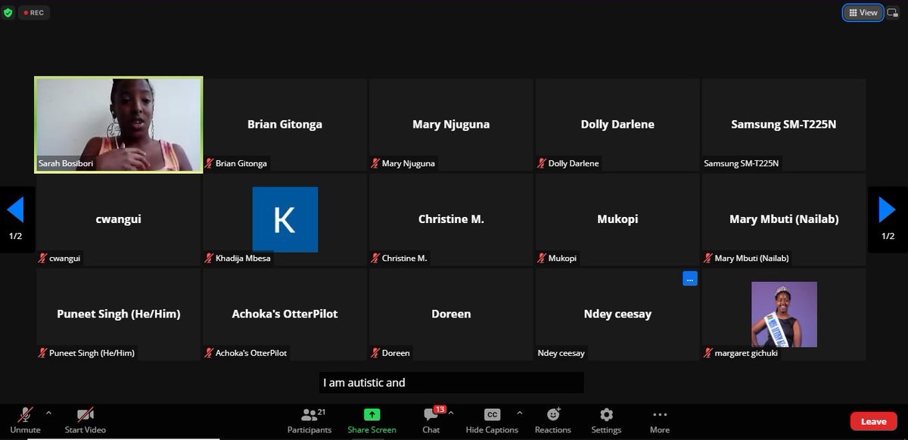Open the Reactions menu
This screenshot has width=908, height=440.
coord(553,420)
